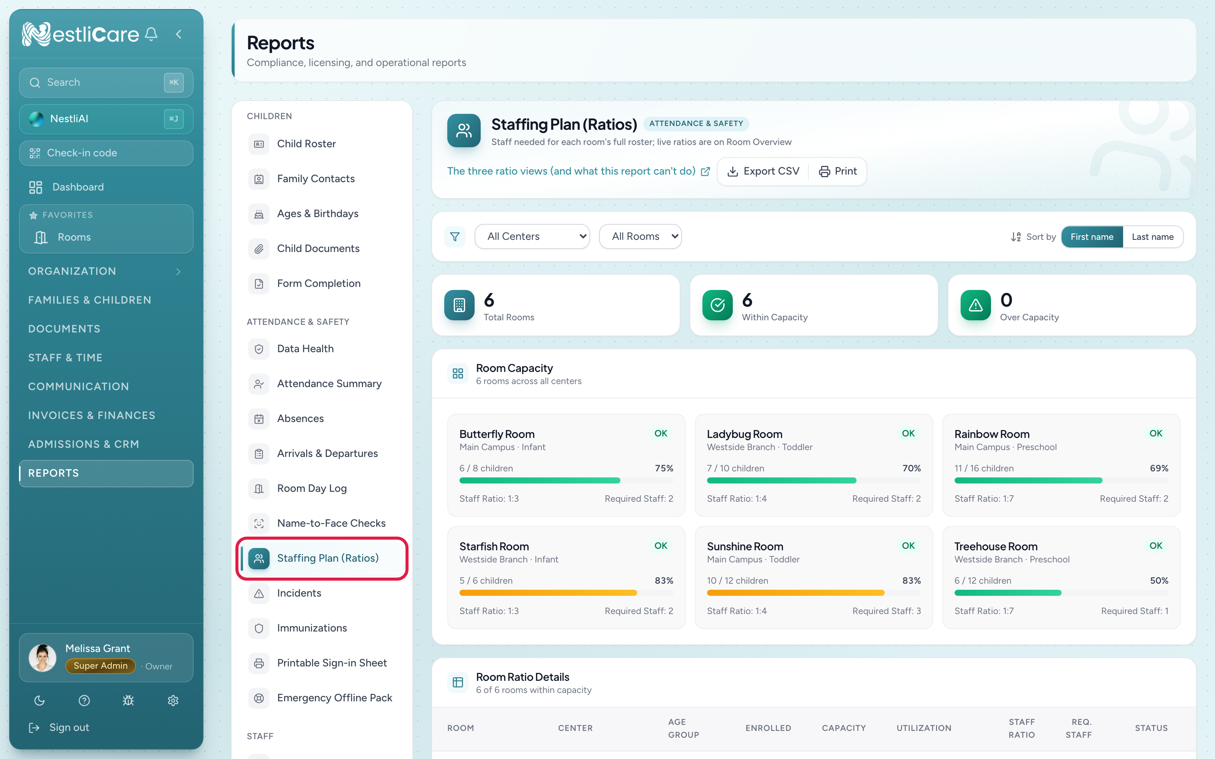The image size is (1215, 759).
Task: Open the Attendance Summary report
Action: [322, 384]
